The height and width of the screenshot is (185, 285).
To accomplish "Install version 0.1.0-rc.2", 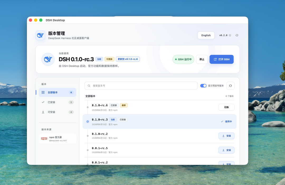I will (226, 136).
